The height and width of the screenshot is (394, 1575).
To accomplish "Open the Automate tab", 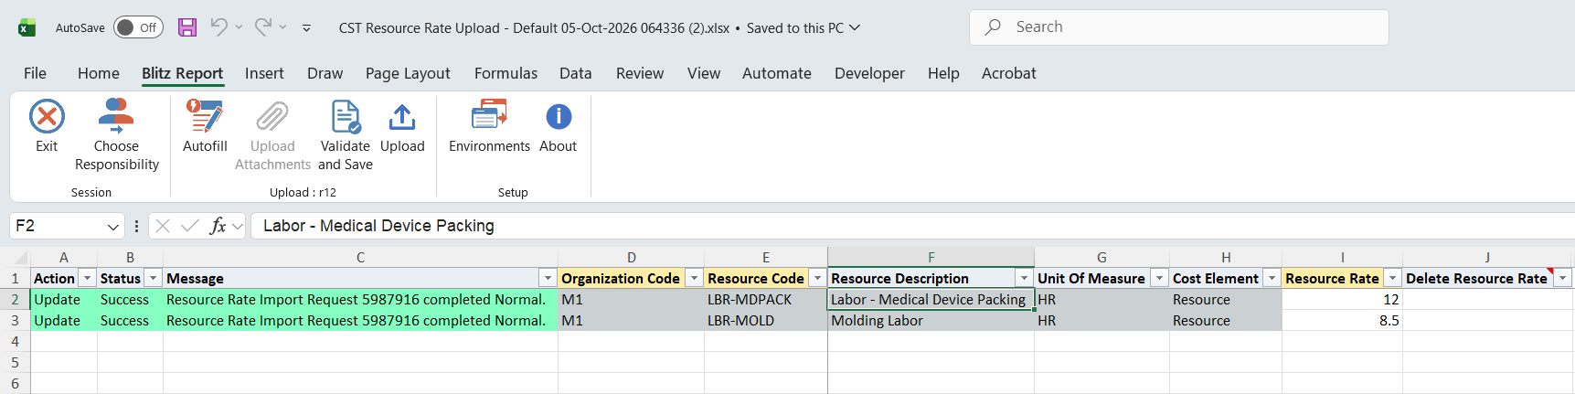I will [x=777, y=73].
